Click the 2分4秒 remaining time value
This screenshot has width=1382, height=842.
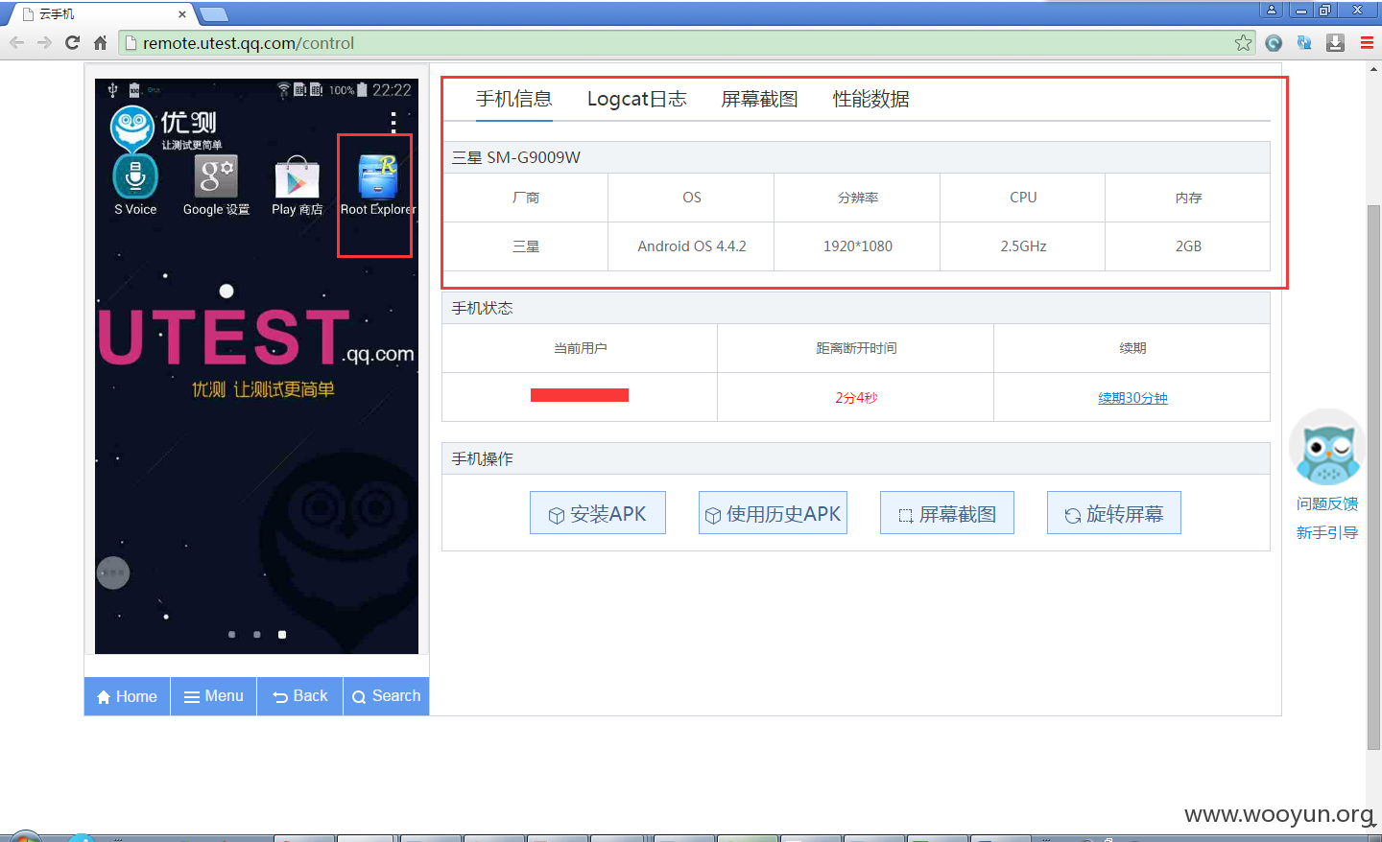click(x=856, y=397)
